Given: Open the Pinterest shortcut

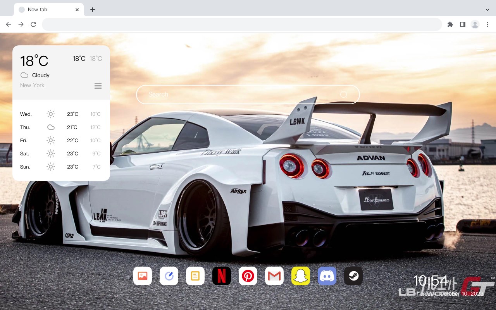Looking at the screenshot, I should coord(248,276).
